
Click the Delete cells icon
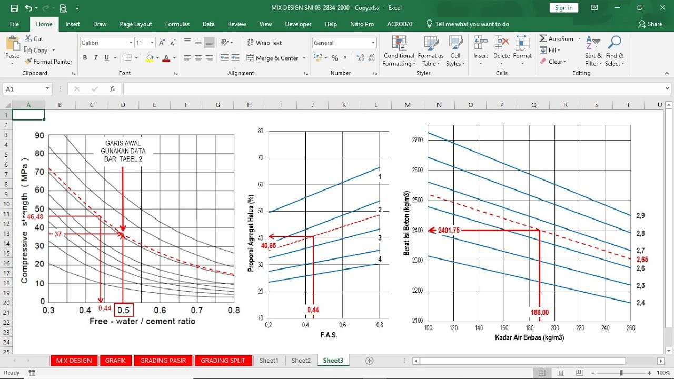tap(501, 43)
